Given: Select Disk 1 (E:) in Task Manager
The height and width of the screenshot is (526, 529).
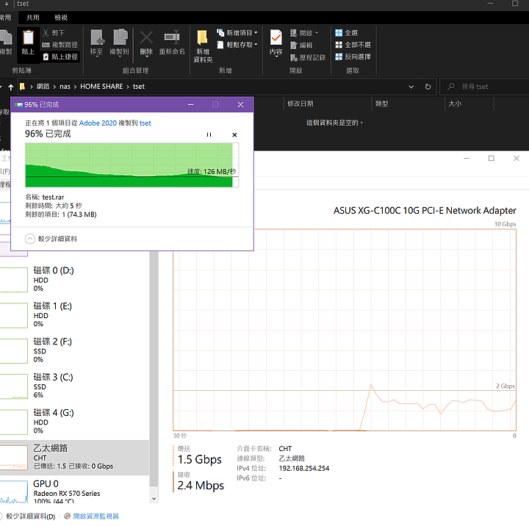Looking at the screenshot, I should [74, 314].
